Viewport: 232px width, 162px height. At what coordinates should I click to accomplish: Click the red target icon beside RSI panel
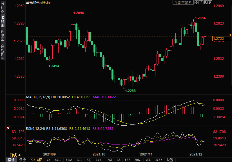click(x=8, y=128)
